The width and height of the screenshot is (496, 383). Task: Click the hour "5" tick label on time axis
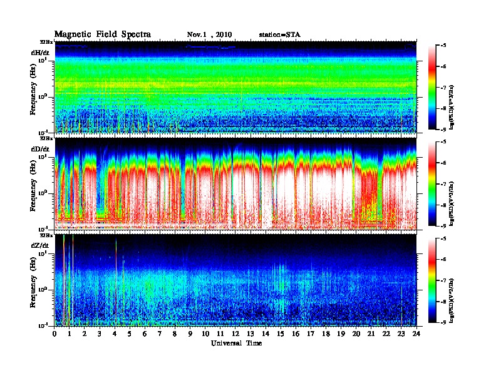point(130,334)
